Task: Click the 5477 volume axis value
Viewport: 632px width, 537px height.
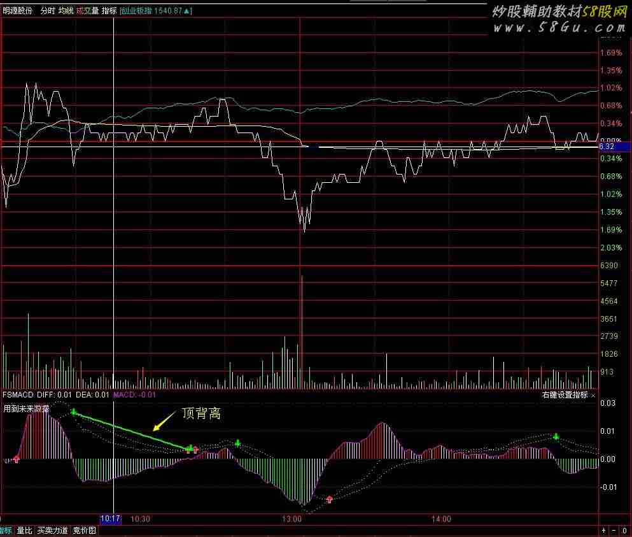Action: coord(608,283)
